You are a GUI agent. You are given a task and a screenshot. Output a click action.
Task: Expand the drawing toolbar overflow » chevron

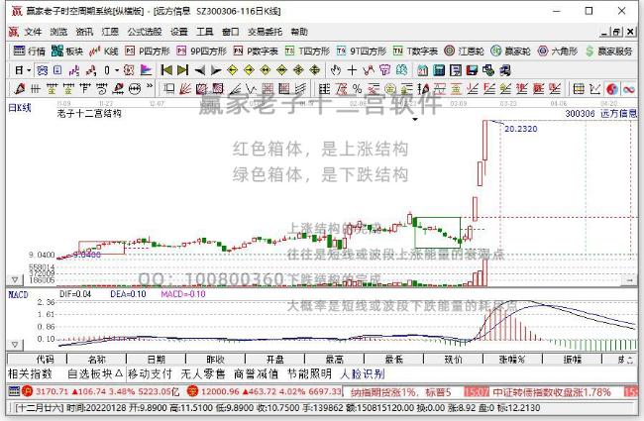(x=150, y=86)
